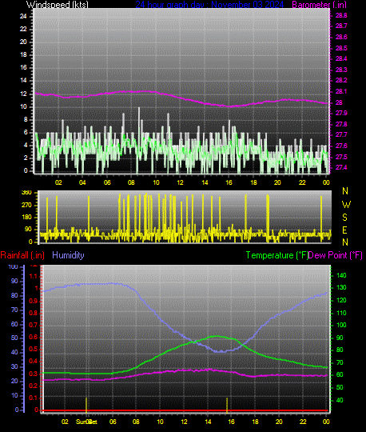Image resolution: width=366 pixels, height=432 pixels.
Task: Click the 0.1 value on rainfall axis
Action: (33, 398)
